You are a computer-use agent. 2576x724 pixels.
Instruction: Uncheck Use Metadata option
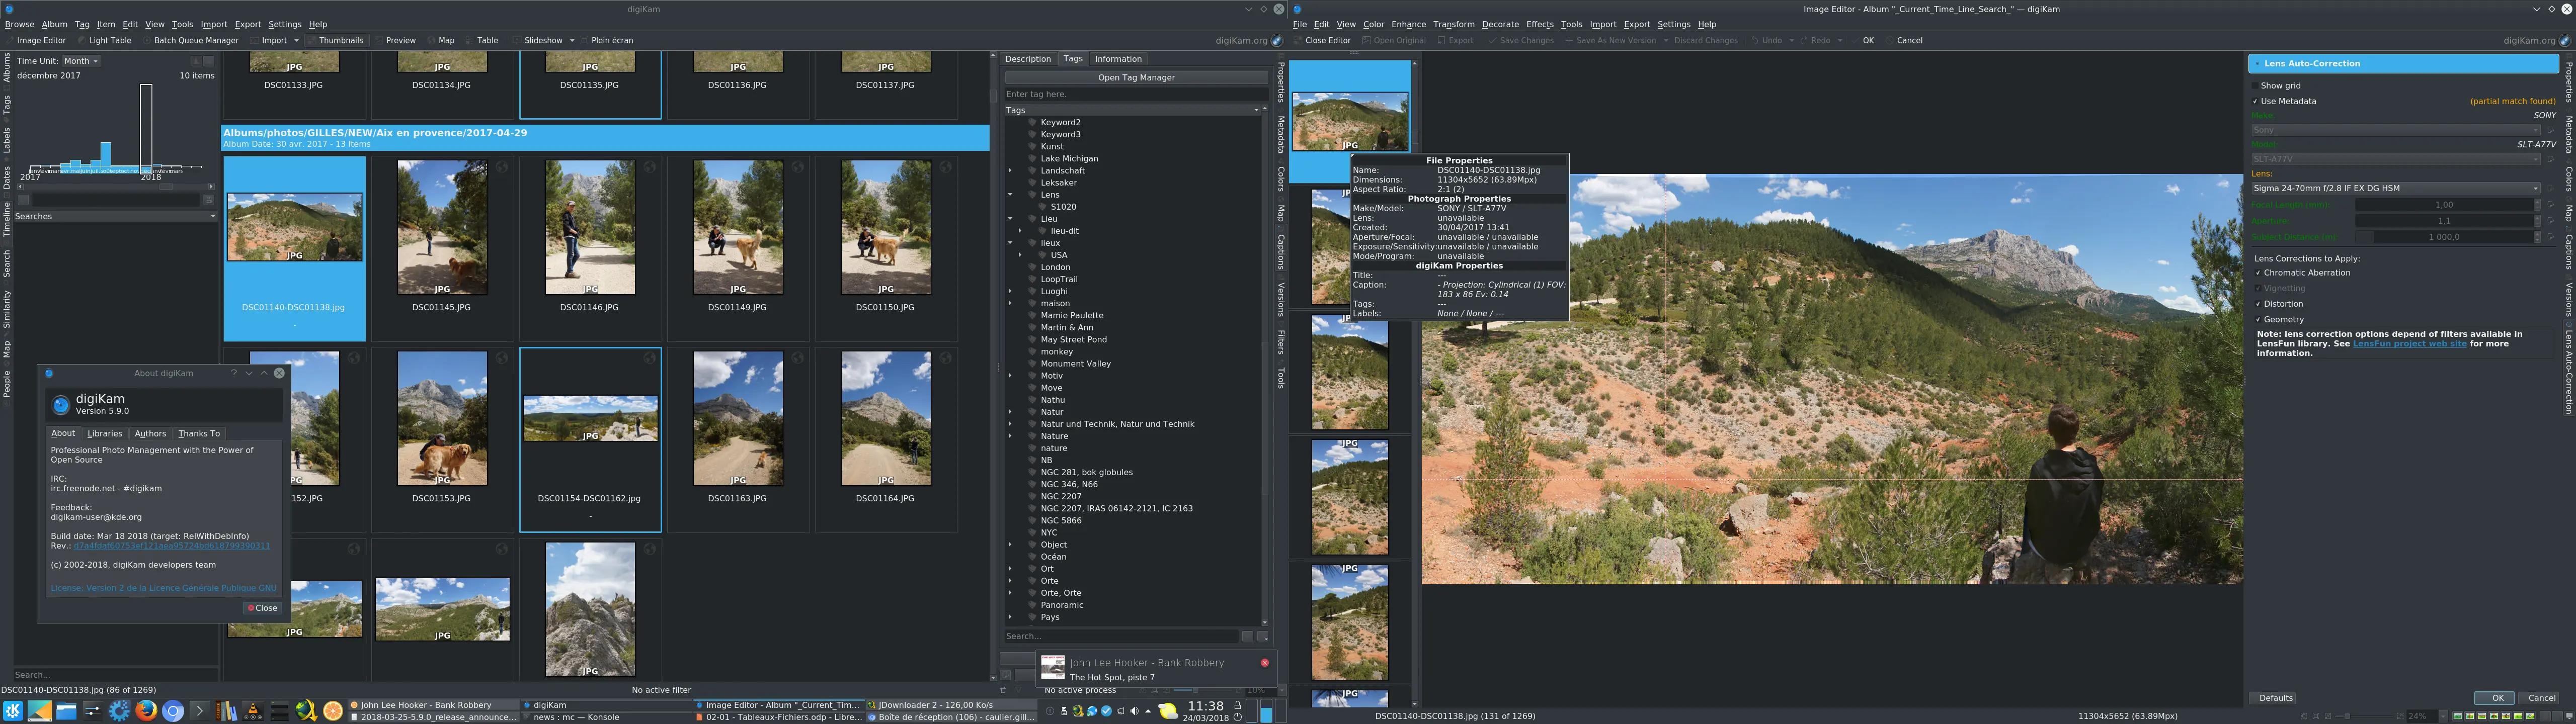click(2255, 101)
